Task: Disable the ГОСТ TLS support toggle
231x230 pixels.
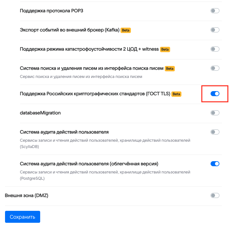Action: [215, 94]
